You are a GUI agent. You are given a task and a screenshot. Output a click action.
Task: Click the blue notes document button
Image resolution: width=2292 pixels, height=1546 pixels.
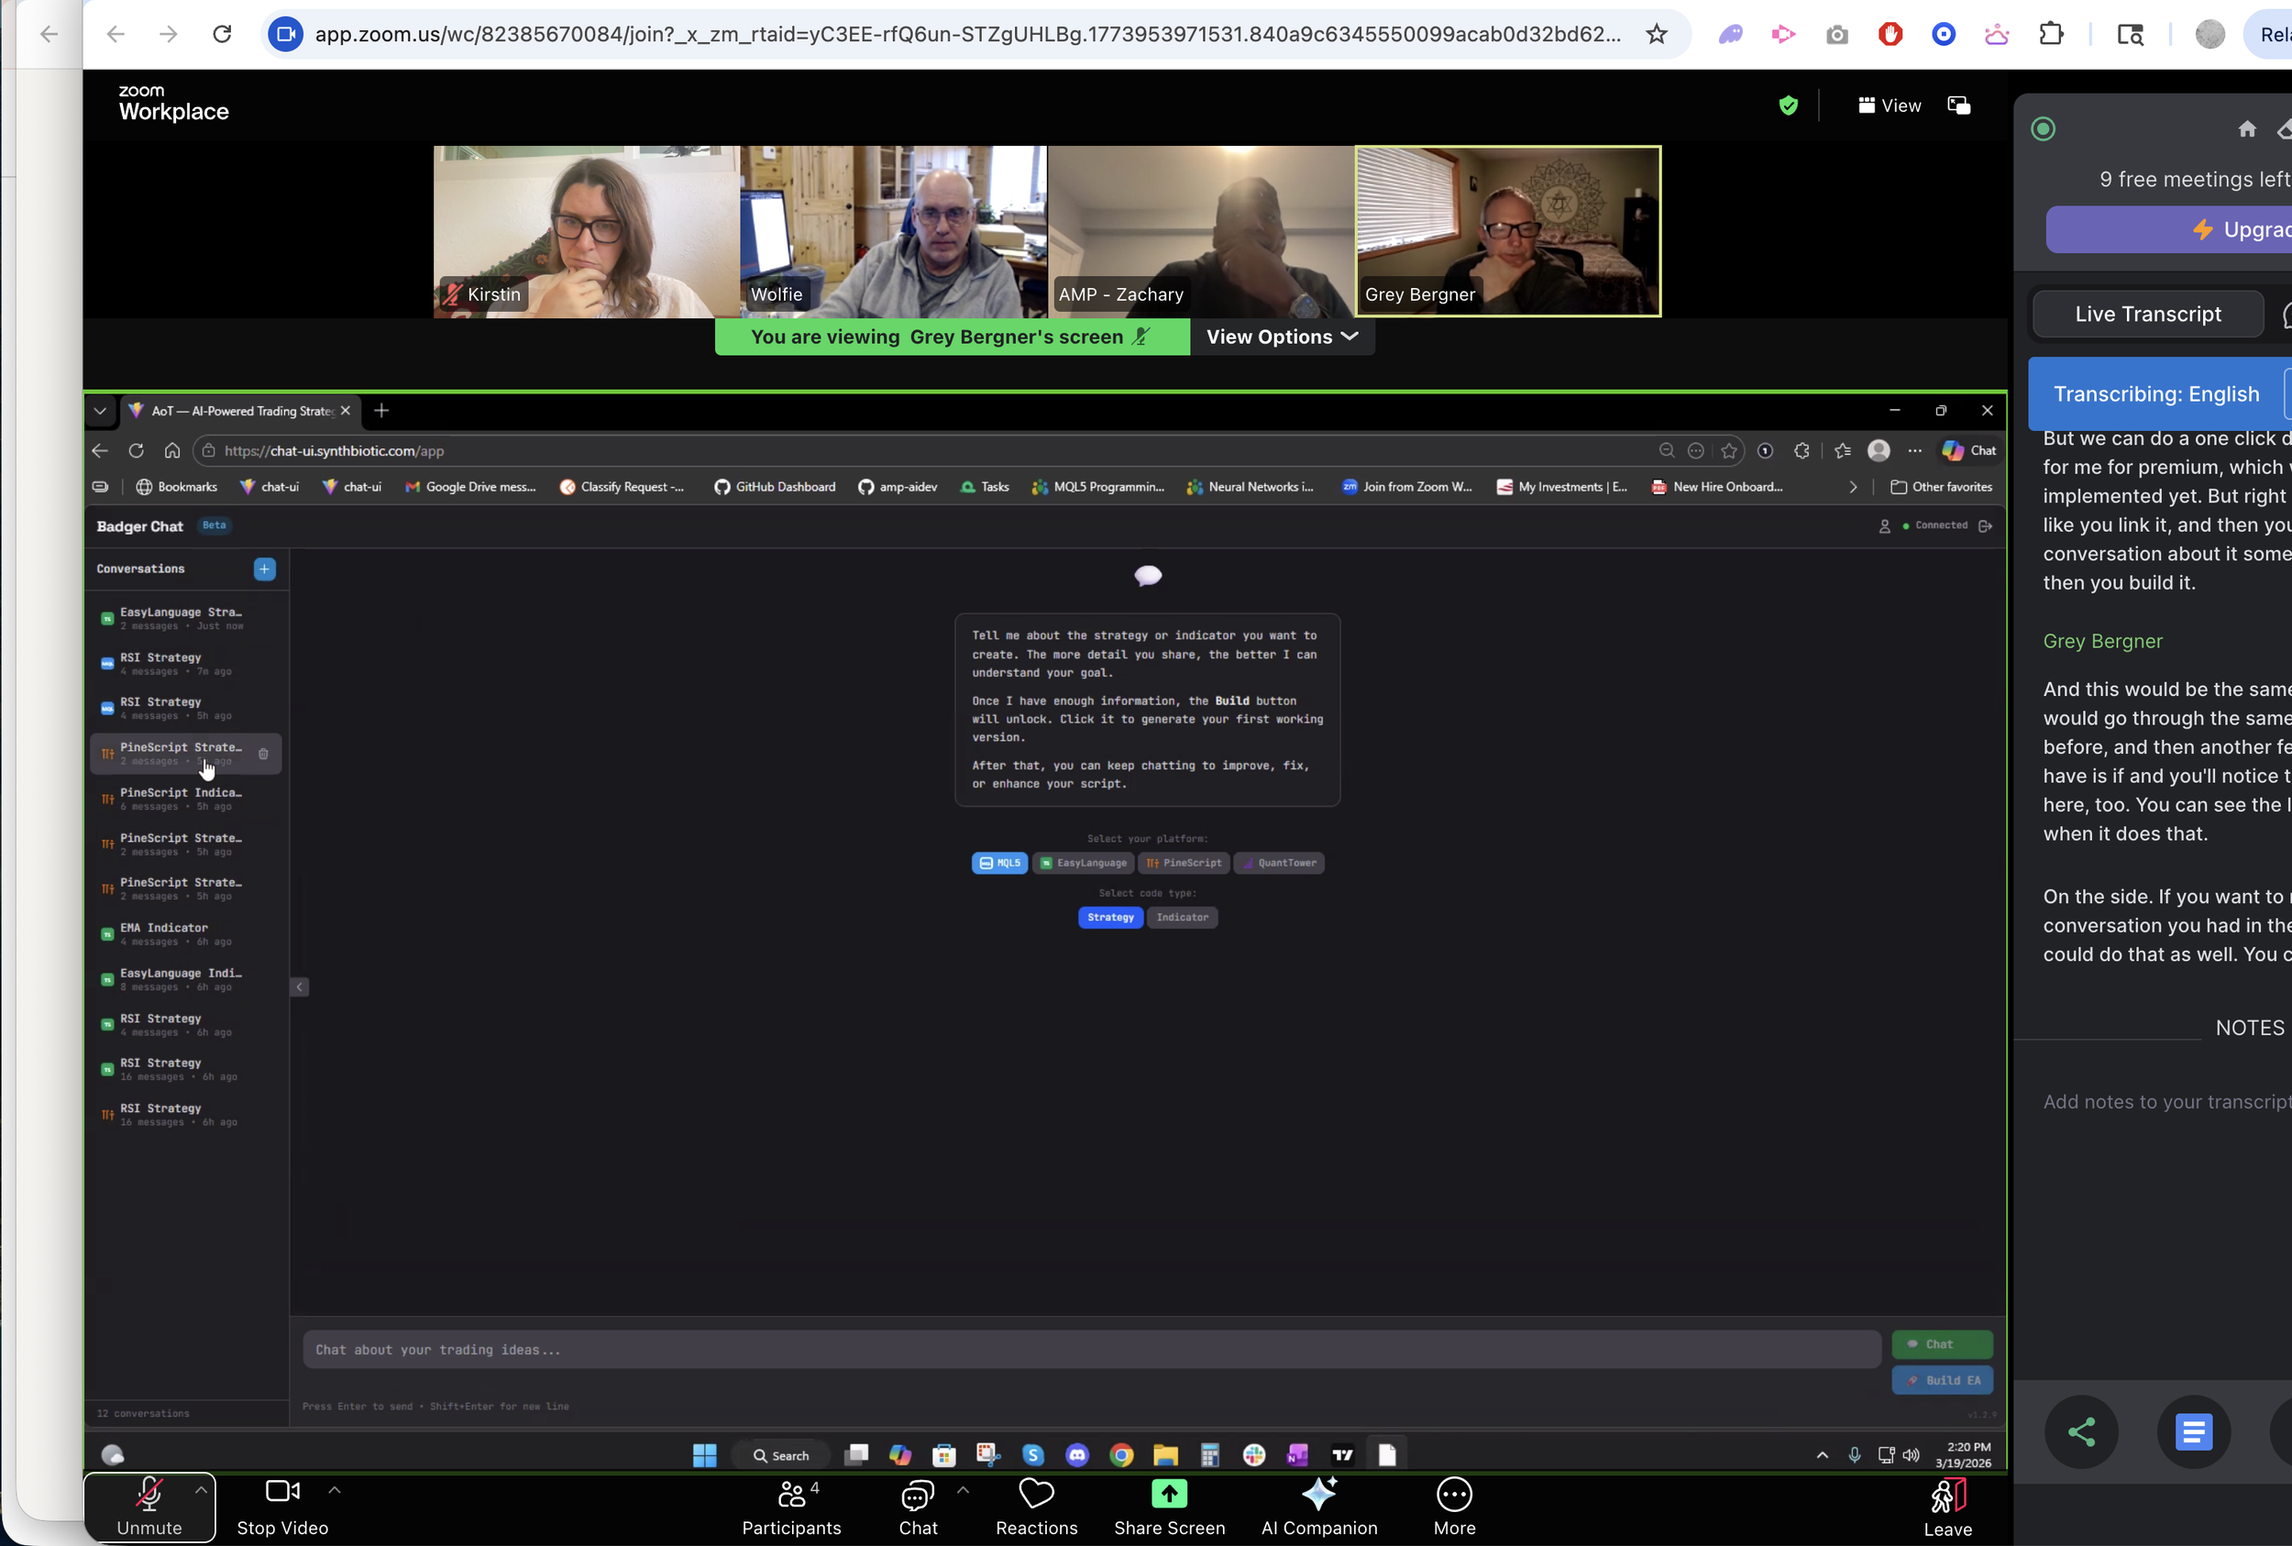coord(2193,1431)
